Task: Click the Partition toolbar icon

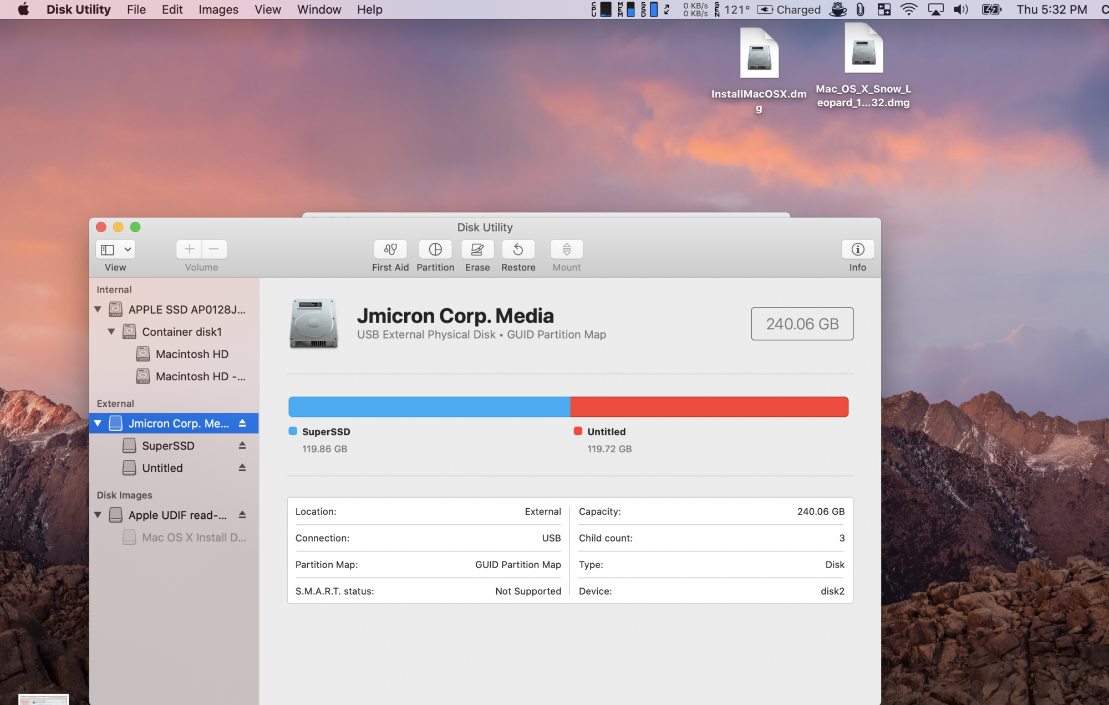Action: pyautogui.click(x=435, y=249)
